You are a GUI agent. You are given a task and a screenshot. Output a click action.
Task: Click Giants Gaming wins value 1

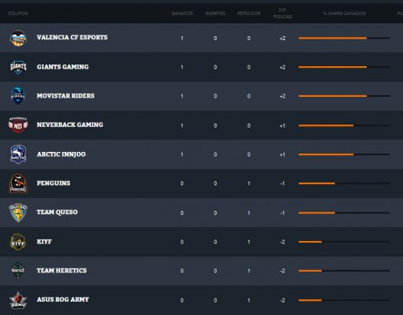tap(182, 67)
